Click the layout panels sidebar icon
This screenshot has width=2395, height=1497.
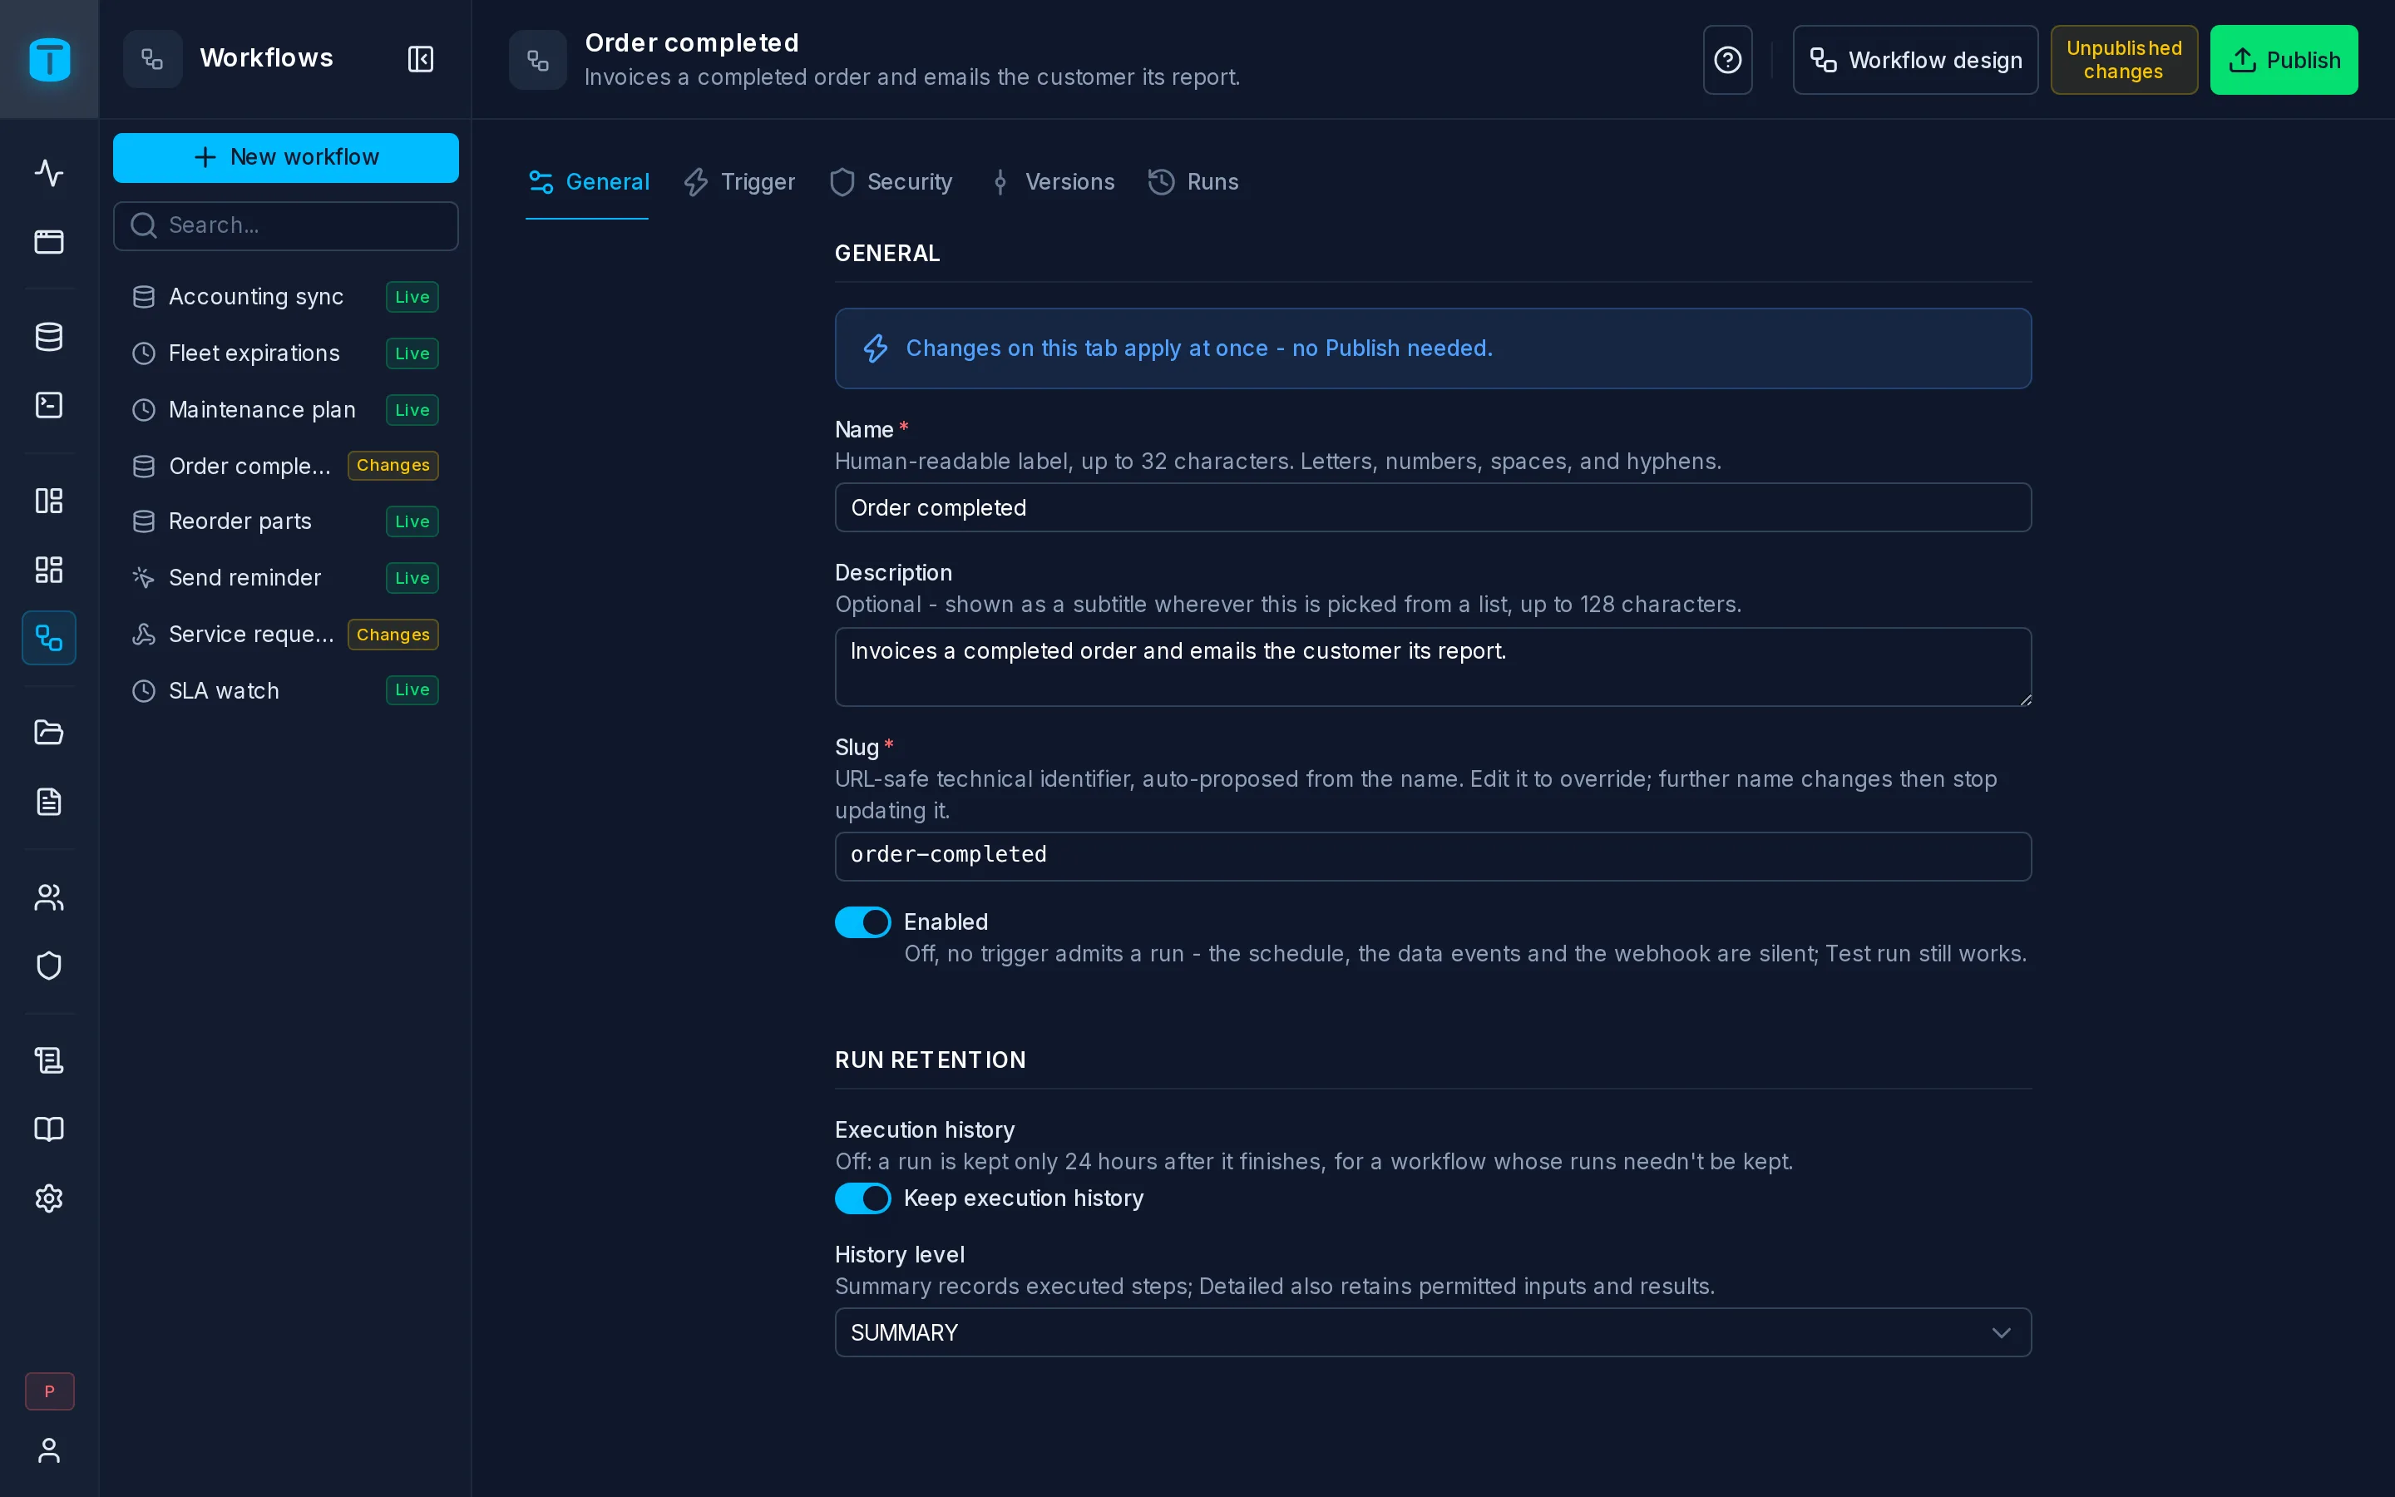48,501
